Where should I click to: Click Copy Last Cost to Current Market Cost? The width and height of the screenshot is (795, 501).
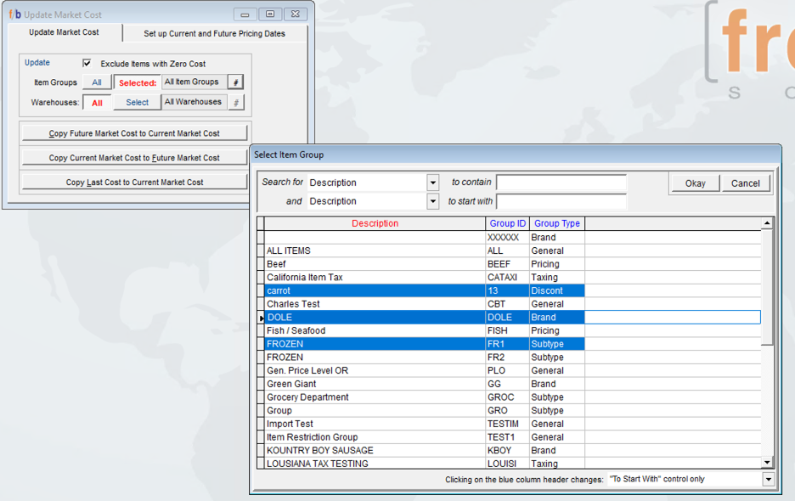(134, 182)
